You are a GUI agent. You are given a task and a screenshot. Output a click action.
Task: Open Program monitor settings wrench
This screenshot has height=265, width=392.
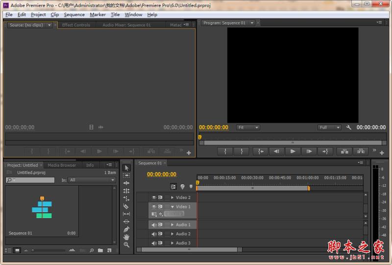pyautogui.click(x=349, y=127)
